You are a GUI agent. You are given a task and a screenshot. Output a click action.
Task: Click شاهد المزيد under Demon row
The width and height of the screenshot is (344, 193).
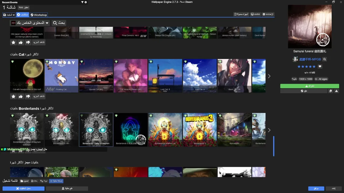pyautogui.click(x=39, y=42)
